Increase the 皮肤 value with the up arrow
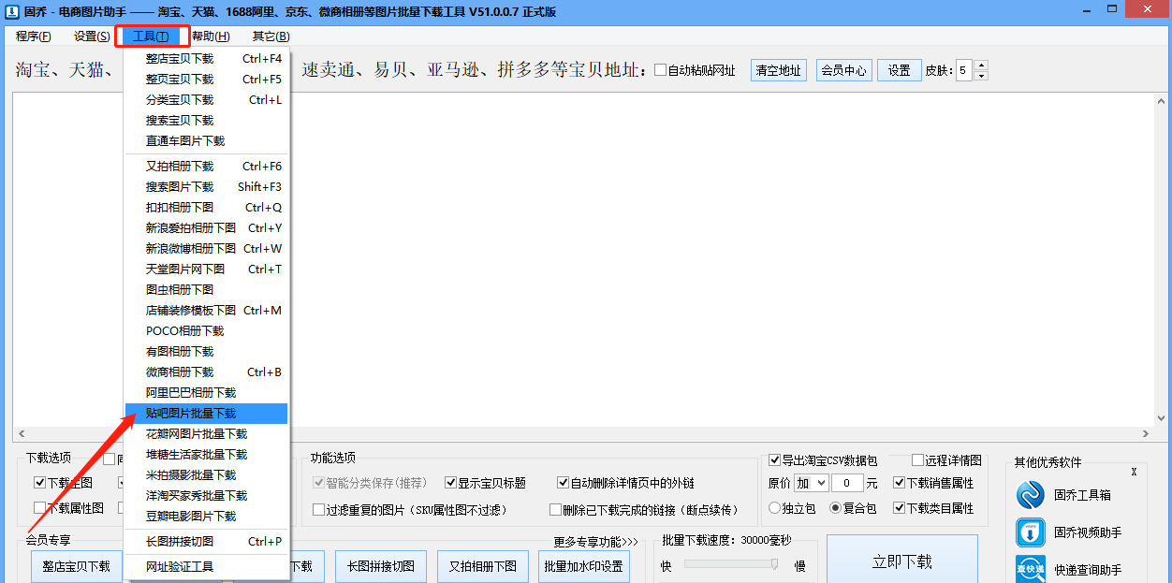This screenshot has height=583, width=1172. click(980, 66)
